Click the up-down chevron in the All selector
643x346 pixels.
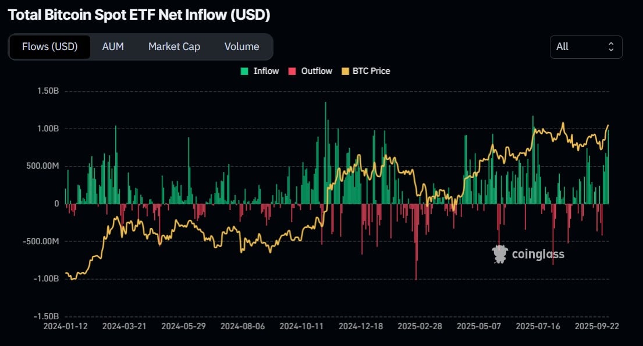611,47
